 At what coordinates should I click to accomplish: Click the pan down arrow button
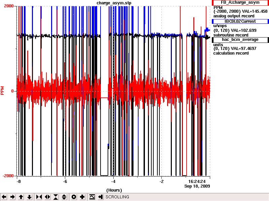pos(29,197)
